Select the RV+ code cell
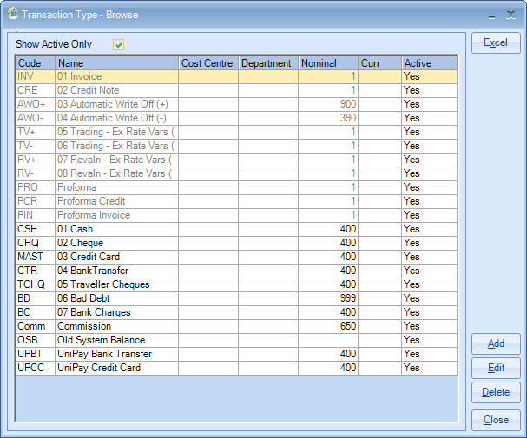 [x=36, y=160]
